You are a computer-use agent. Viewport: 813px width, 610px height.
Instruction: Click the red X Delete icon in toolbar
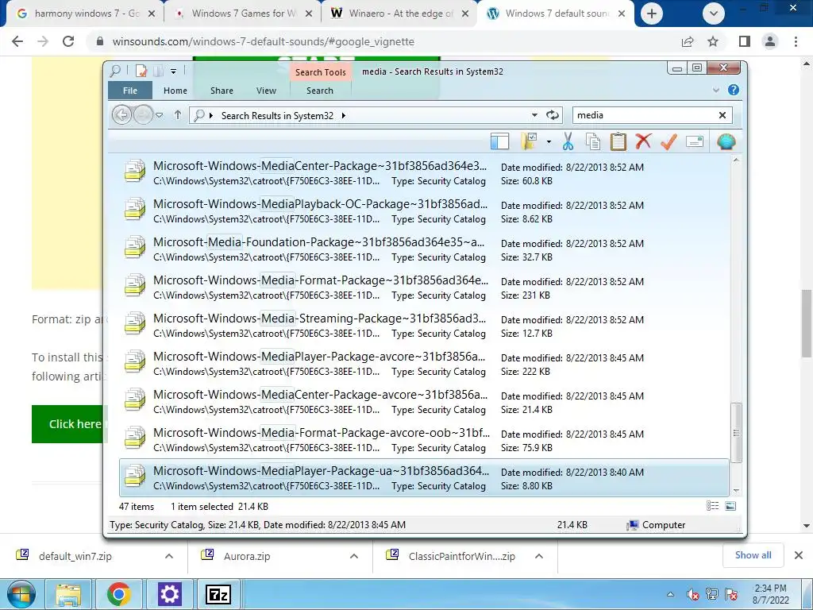[x=643, y=141]
